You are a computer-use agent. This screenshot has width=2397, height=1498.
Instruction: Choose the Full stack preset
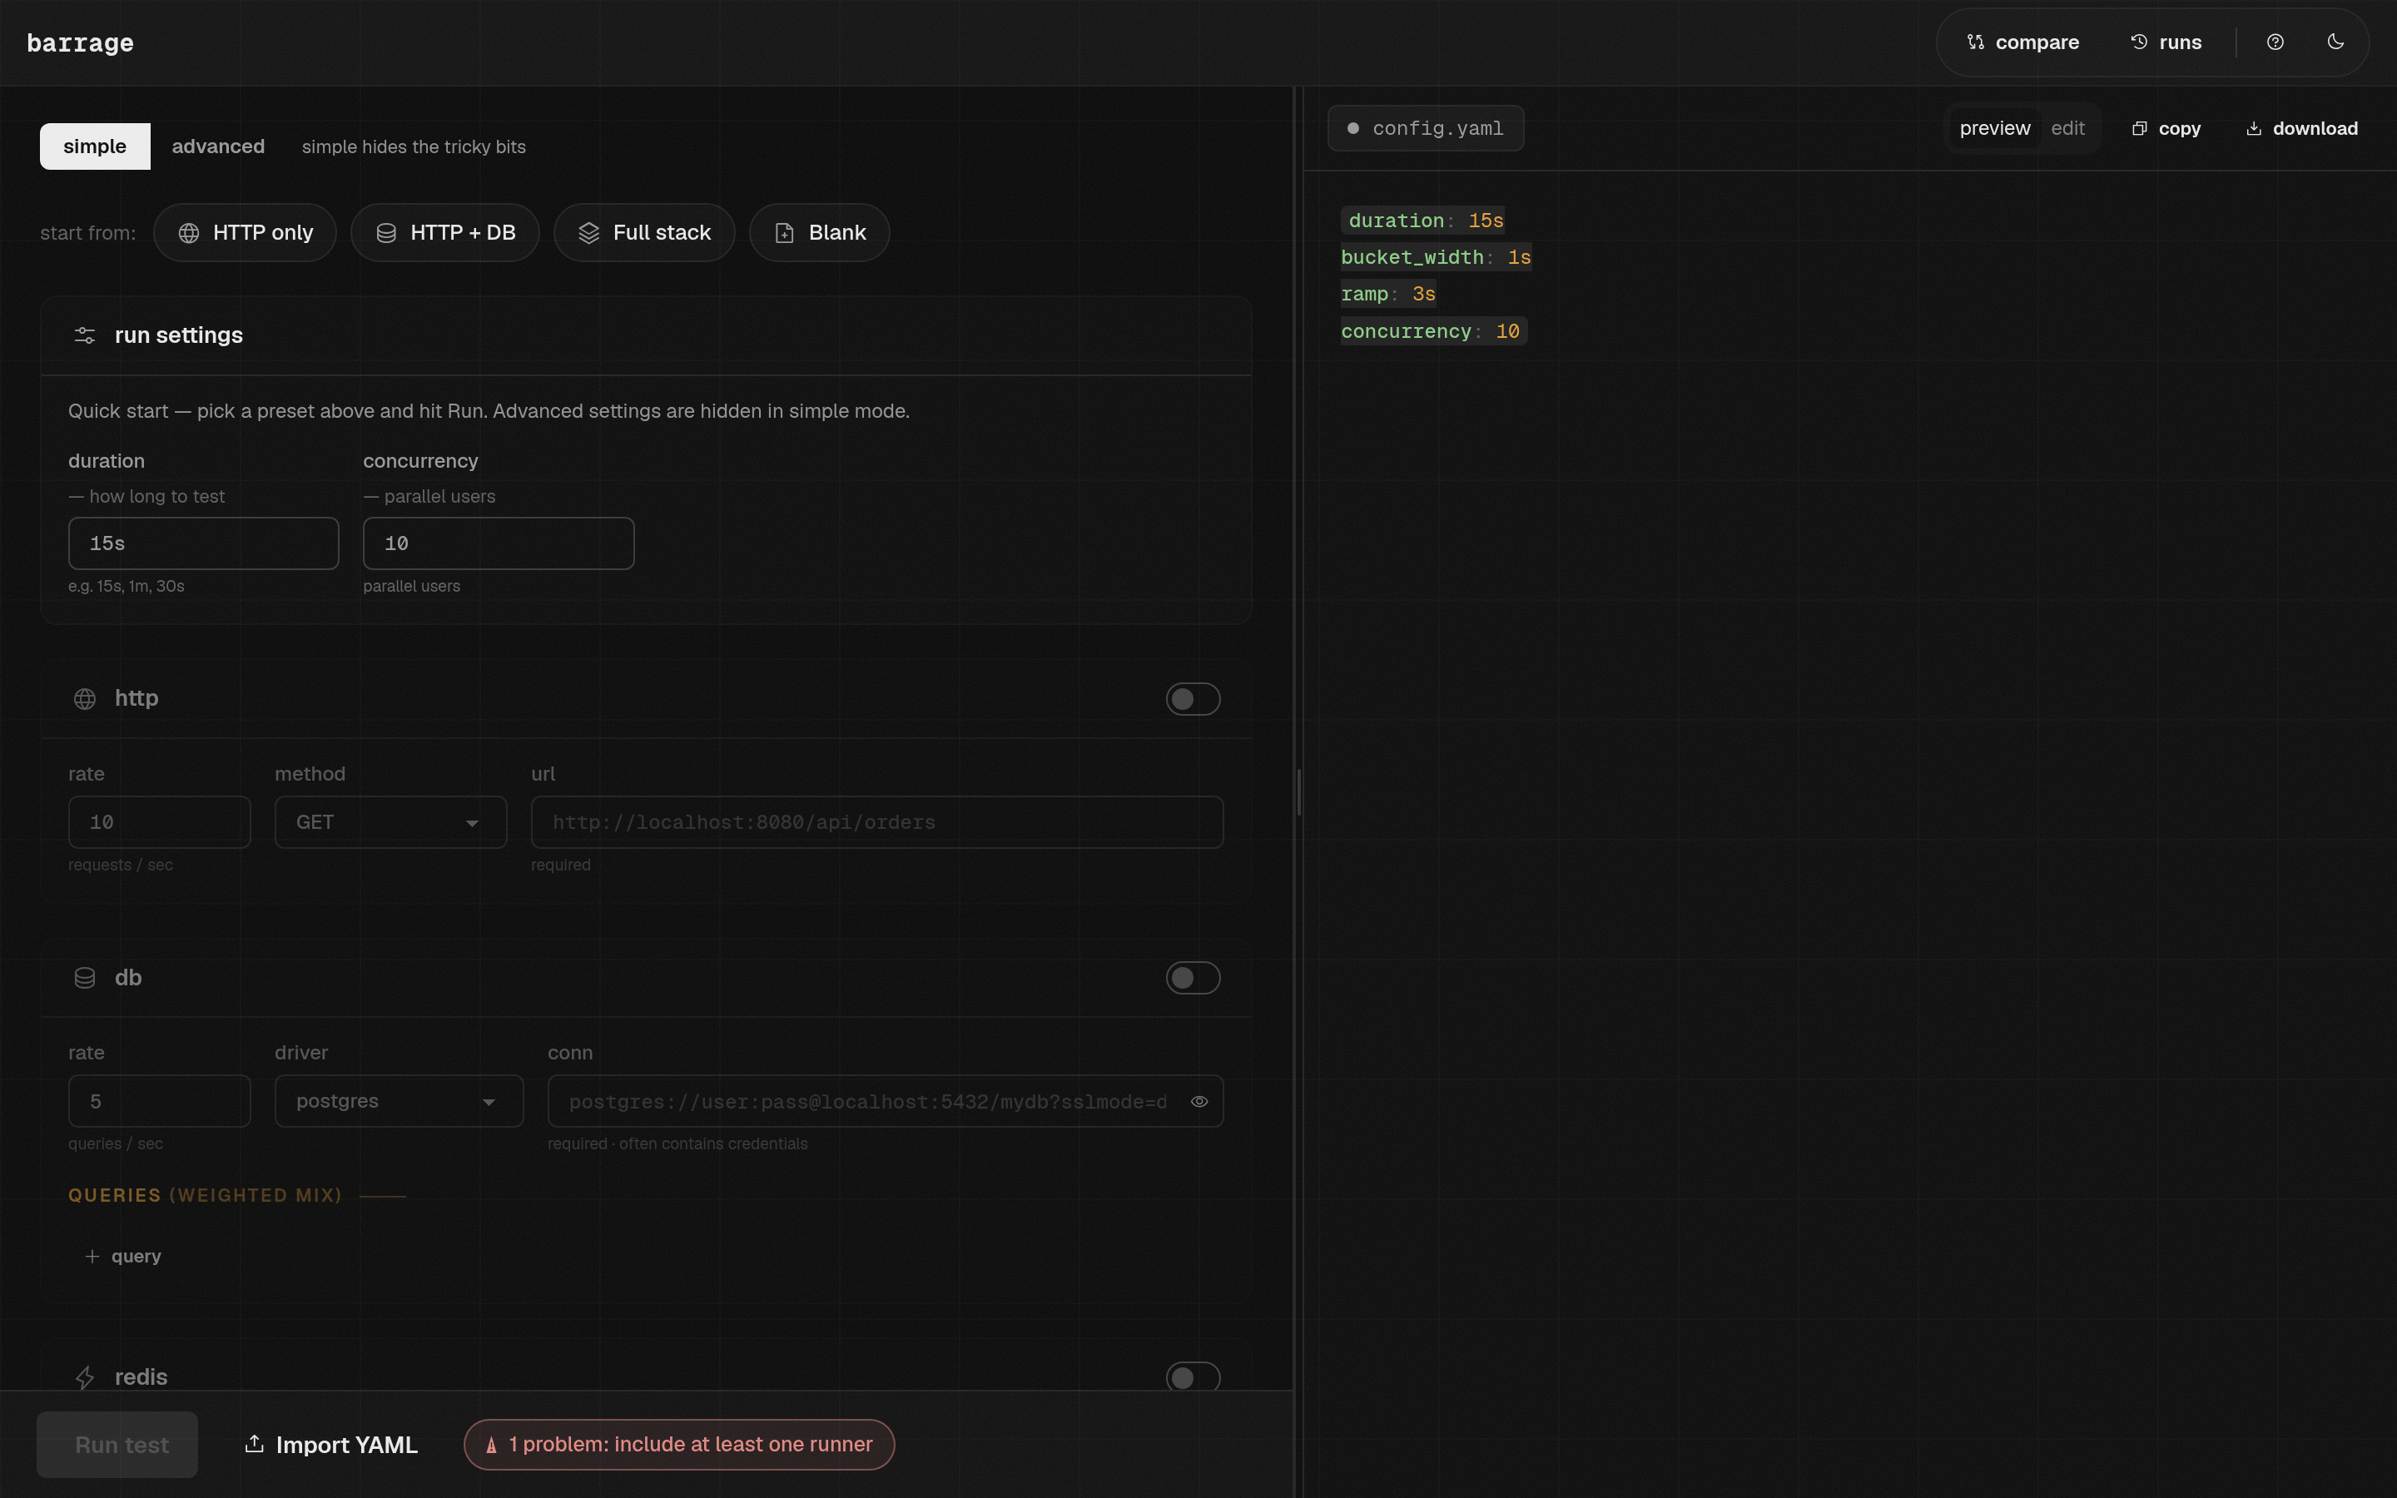click(644, 233)
